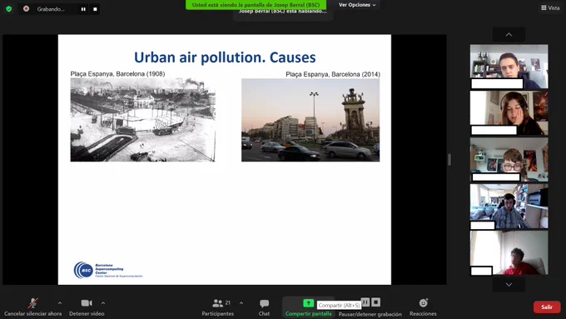Select the participant in red shirt thumbnail
Image resolution: width=566 pixels, height=319 pixels.
click(509, 253)
